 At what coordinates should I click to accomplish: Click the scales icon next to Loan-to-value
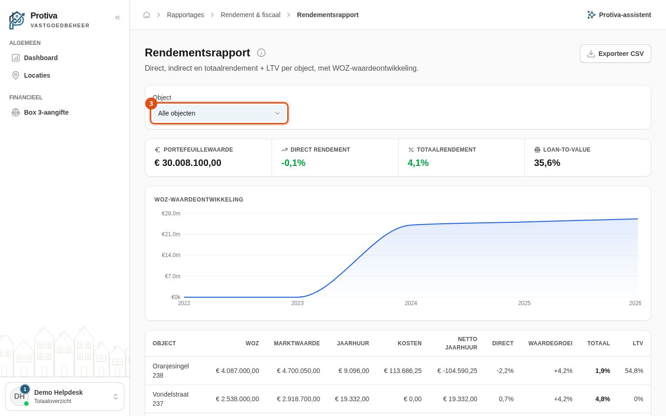[x=537, y=150]
